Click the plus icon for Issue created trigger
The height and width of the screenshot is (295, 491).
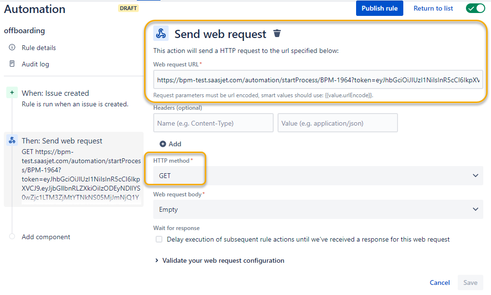pos(12,92)
